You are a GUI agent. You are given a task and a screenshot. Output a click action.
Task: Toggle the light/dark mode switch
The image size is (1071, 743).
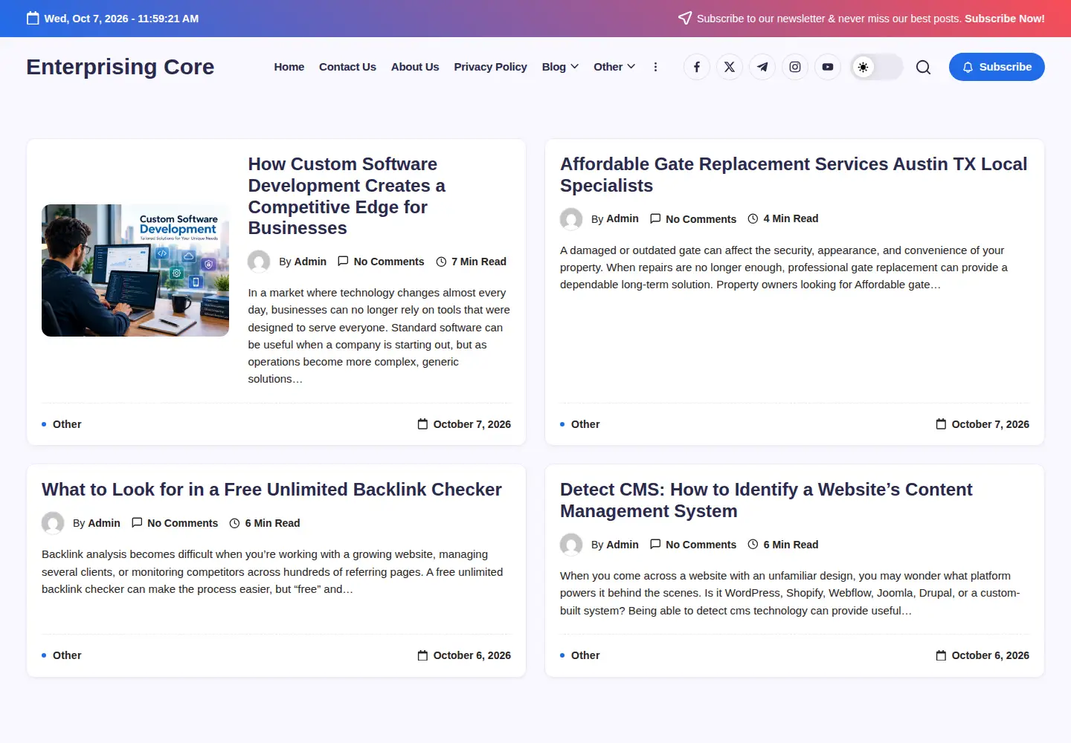tap(877, 67)
